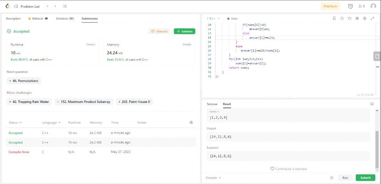Open submissions table settings gear
The width and height of the screenshot is (381, 184).
pos(191,122)
